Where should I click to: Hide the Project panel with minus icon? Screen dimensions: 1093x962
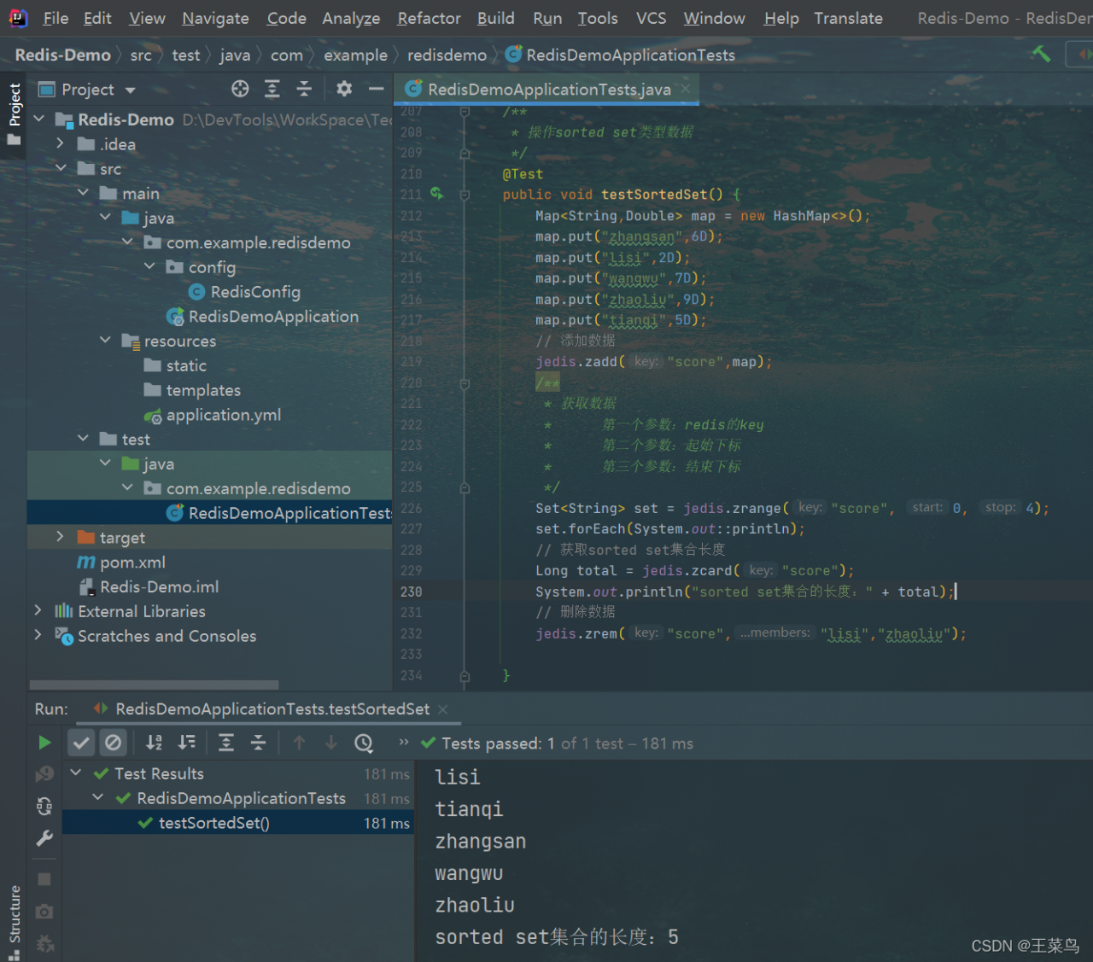[376, 89]
